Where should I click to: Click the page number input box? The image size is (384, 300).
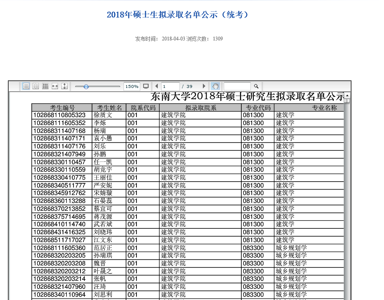[170, 87]
